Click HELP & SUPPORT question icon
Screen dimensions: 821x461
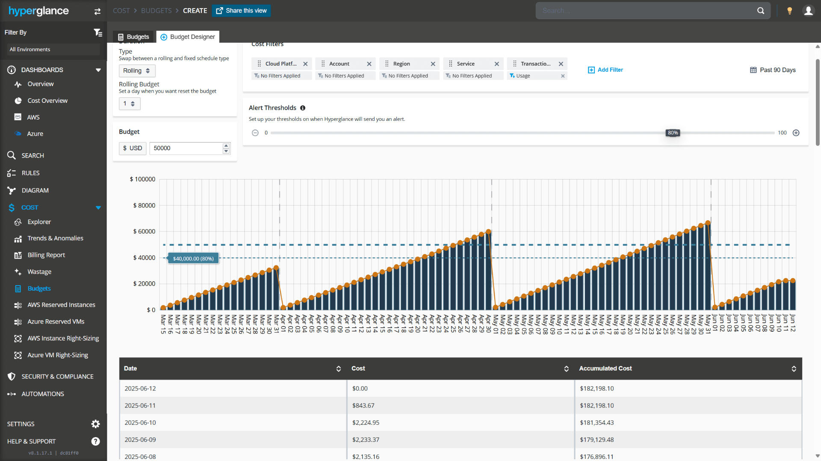95,441
